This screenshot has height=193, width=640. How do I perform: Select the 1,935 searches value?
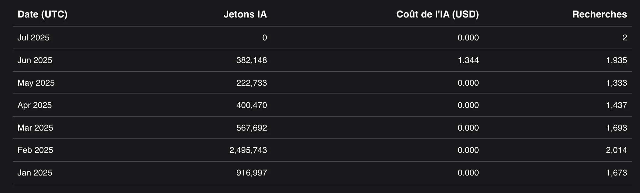pyautogui.click(x=616, y=60)
